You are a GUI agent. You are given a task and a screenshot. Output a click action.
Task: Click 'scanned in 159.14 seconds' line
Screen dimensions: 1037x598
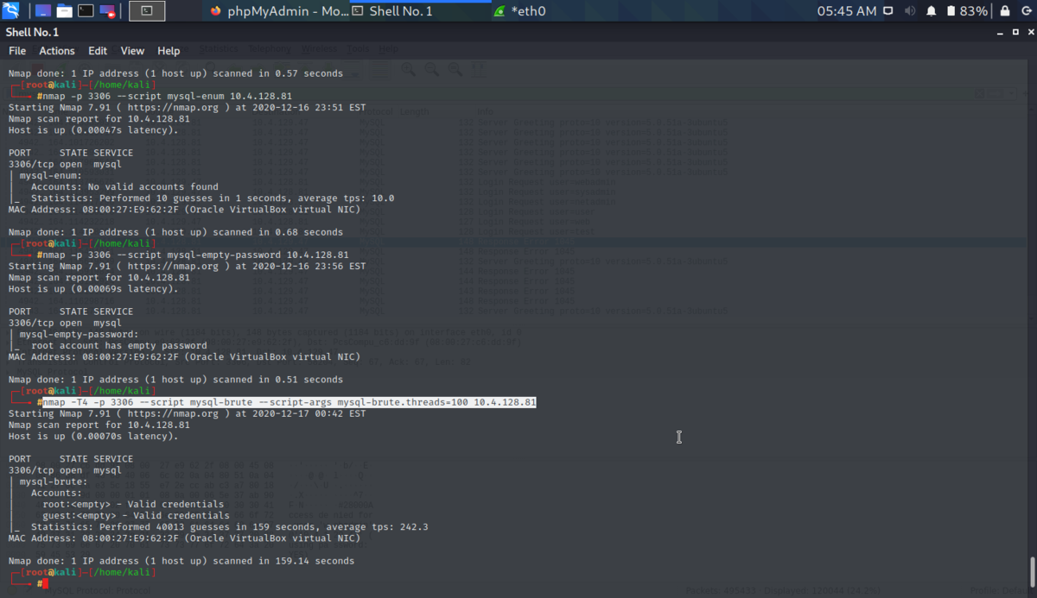[181, 561]
